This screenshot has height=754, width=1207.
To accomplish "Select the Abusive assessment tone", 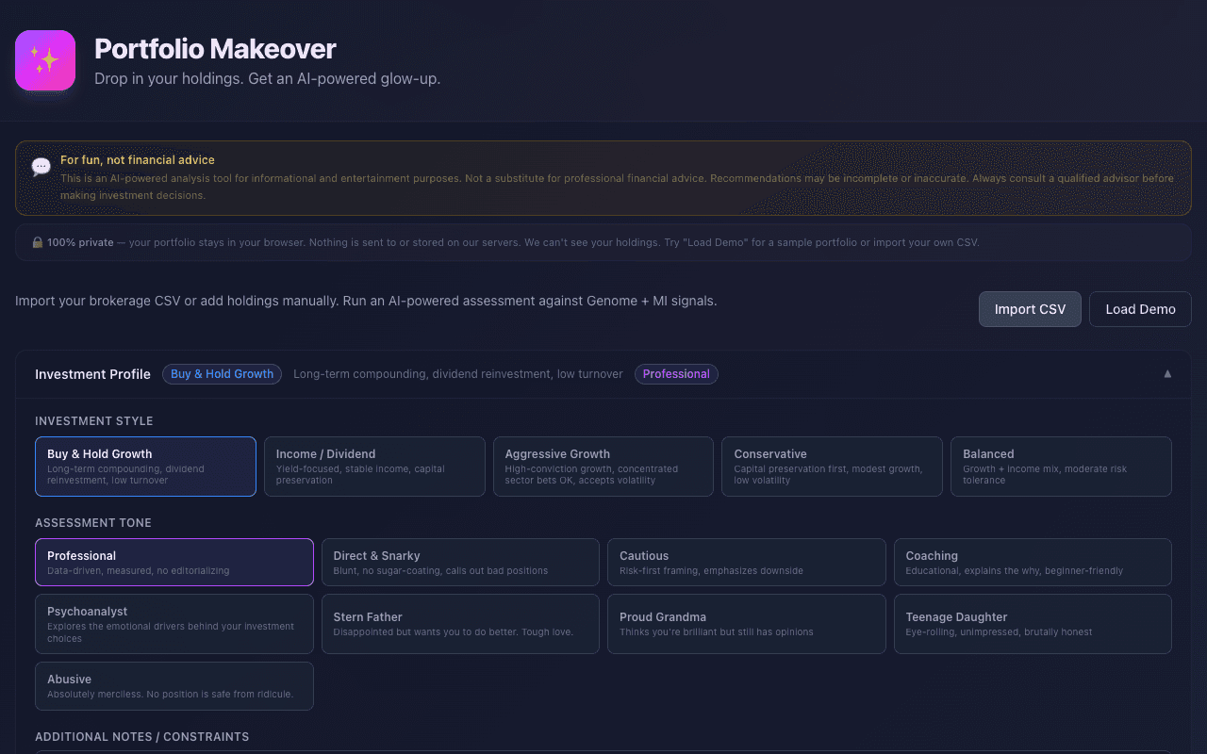I will coord(174,685).
